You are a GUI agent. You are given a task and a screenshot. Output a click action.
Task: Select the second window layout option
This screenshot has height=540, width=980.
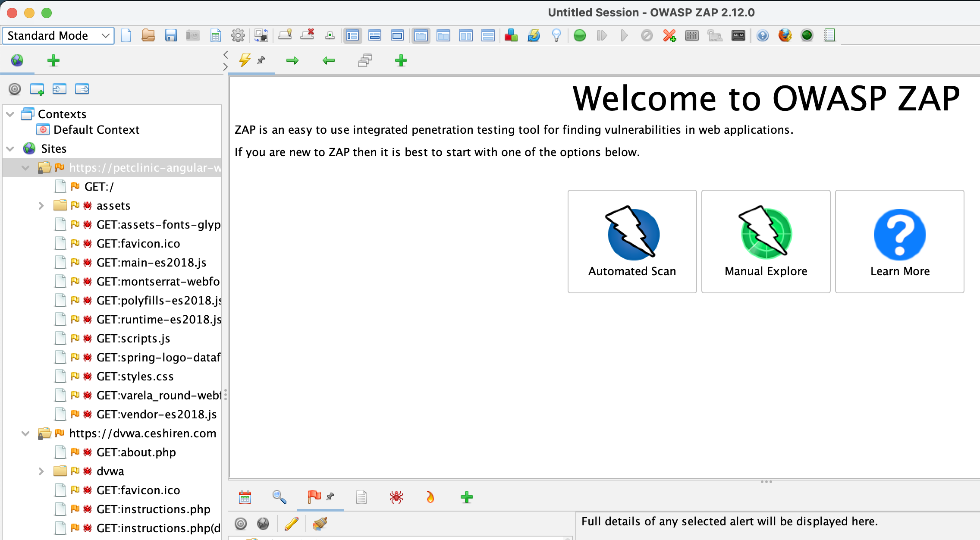tap(375, 36)
